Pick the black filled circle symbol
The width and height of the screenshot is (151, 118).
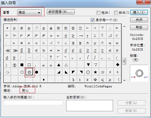tap(36, 72)
